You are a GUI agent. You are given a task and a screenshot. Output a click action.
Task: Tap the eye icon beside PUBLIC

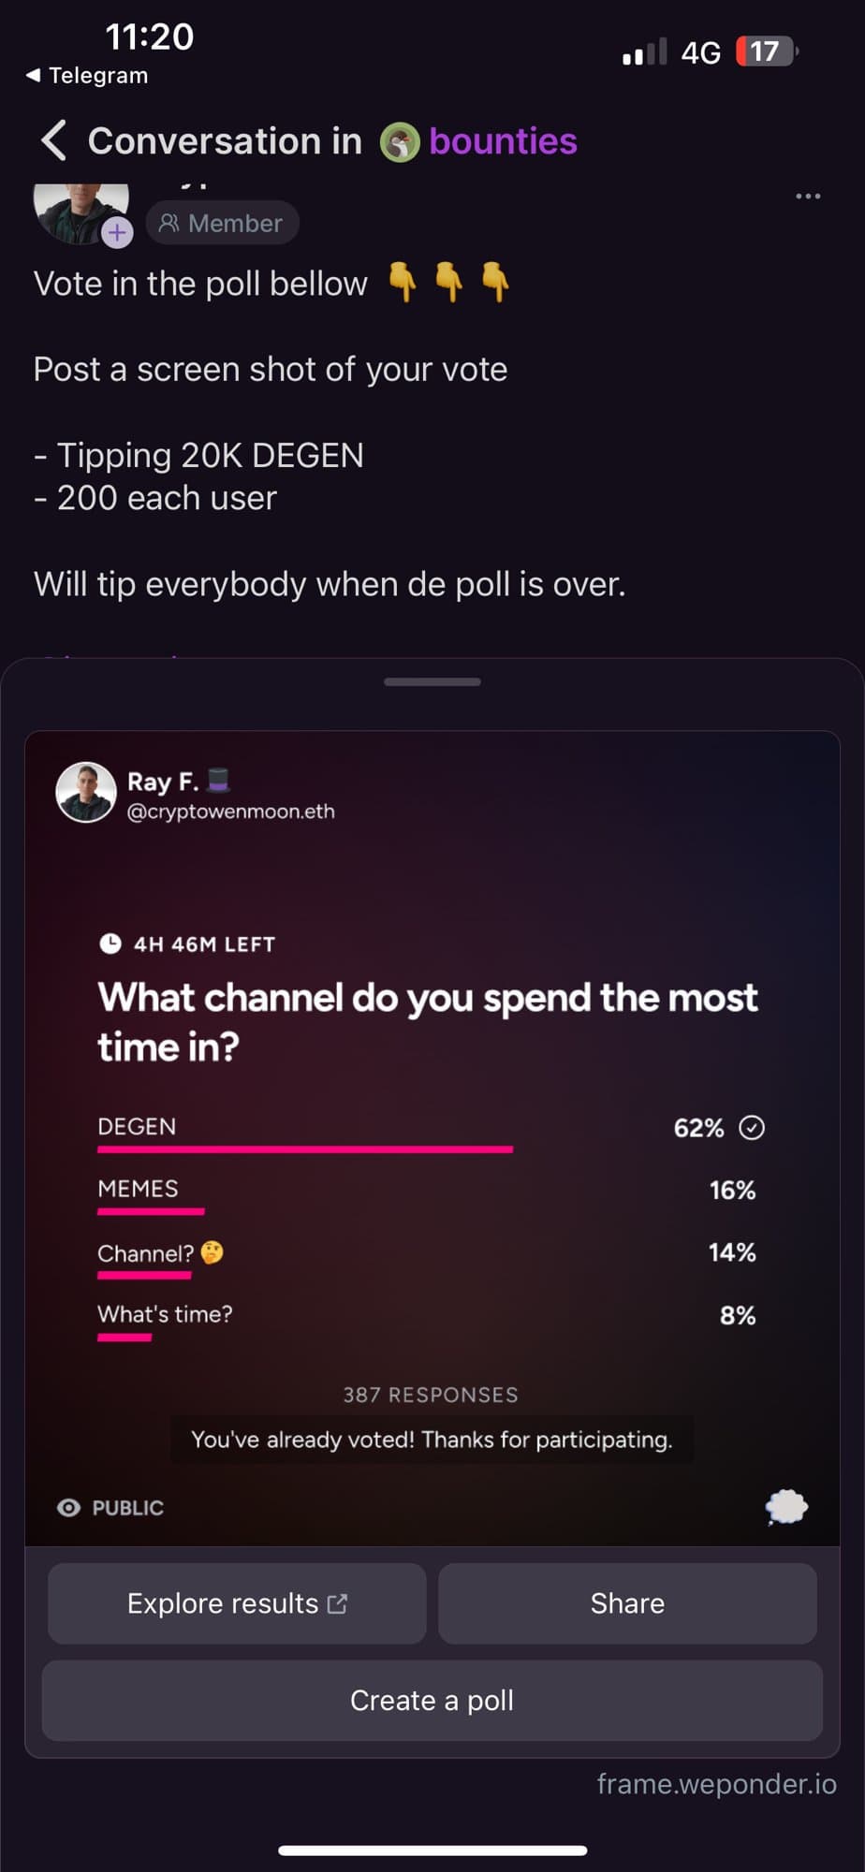68,1508
